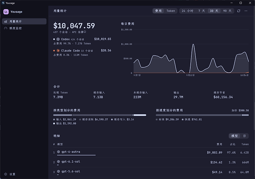
Task: Click the gpt-5.6-sol model icon
Action: 58,171
